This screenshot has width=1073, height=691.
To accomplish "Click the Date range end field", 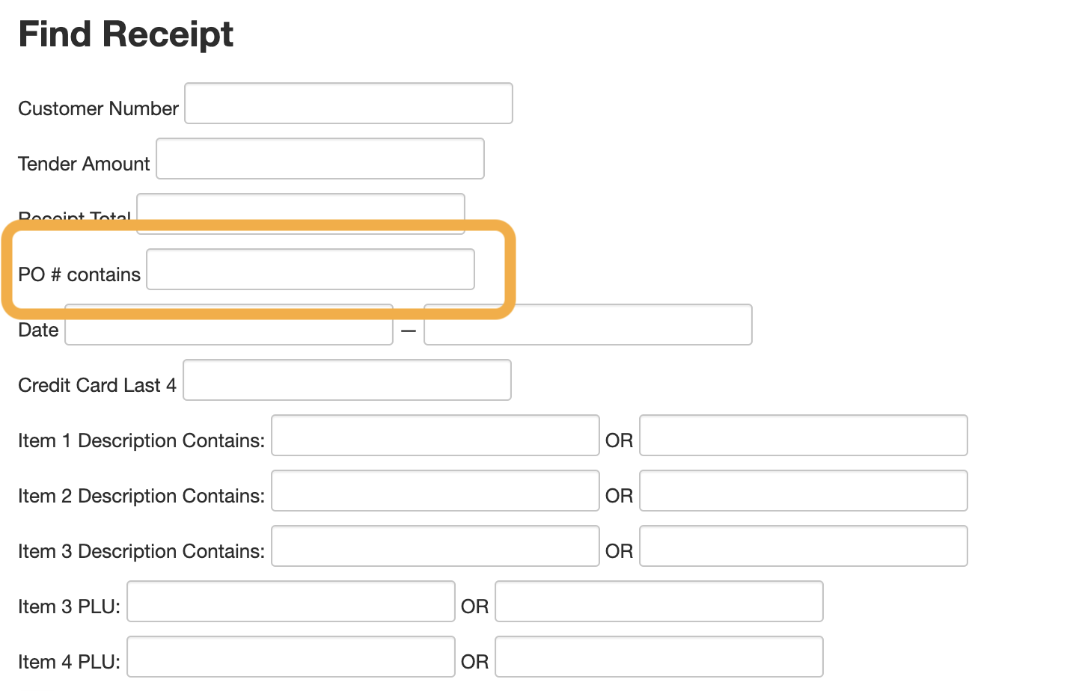I will [x=588, y=325].
